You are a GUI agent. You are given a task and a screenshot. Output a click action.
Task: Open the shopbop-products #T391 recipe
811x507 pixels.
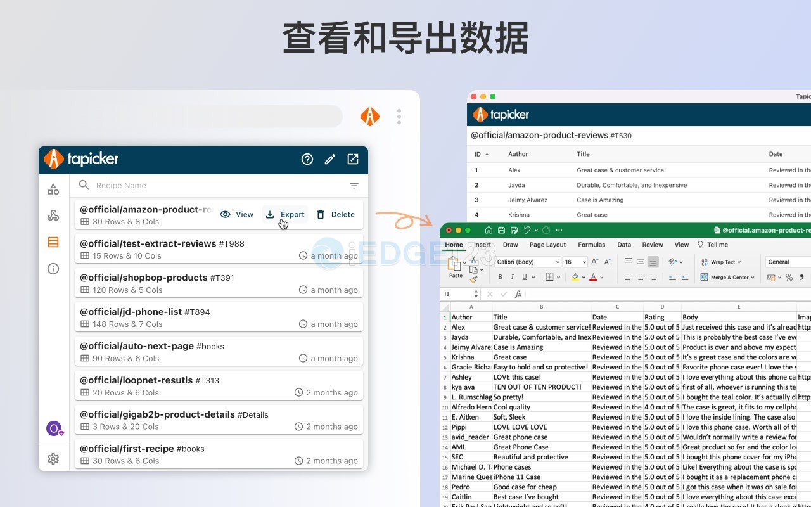219,283
